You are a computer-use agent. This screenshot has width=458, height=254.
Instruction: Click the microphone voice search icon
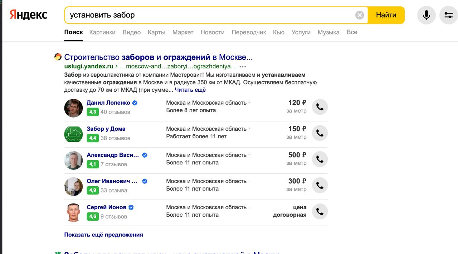[426, 15]
